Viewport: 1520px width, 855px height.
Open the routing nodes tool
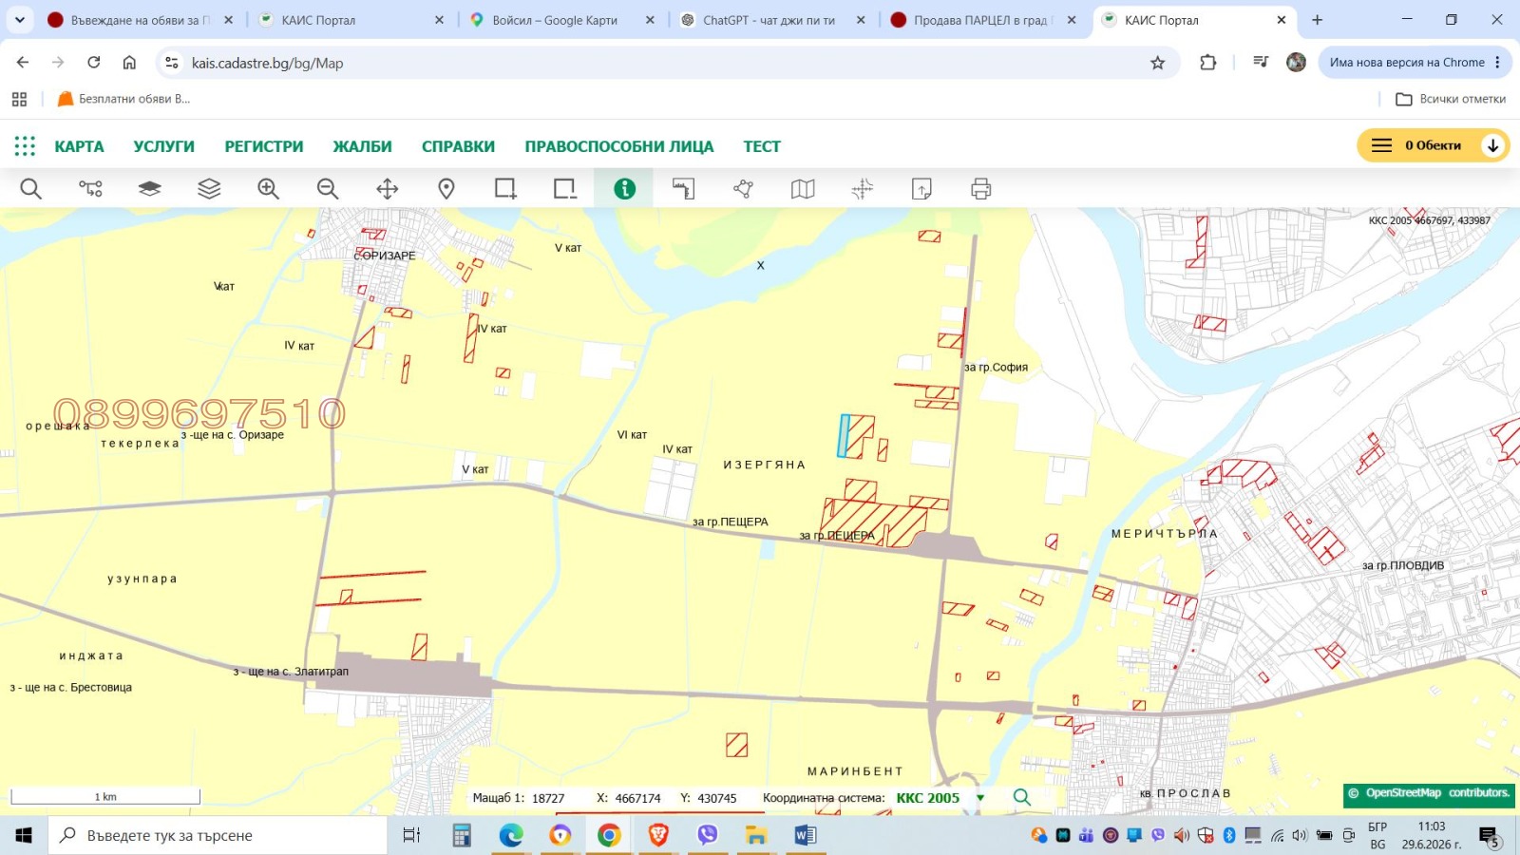click(x=90, y=189)
